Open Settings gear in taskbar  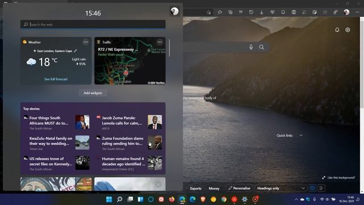245,199
